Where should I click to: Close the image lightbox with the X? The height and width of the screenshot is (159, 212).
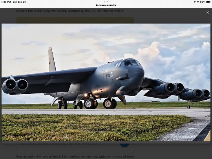coord(208,13)
